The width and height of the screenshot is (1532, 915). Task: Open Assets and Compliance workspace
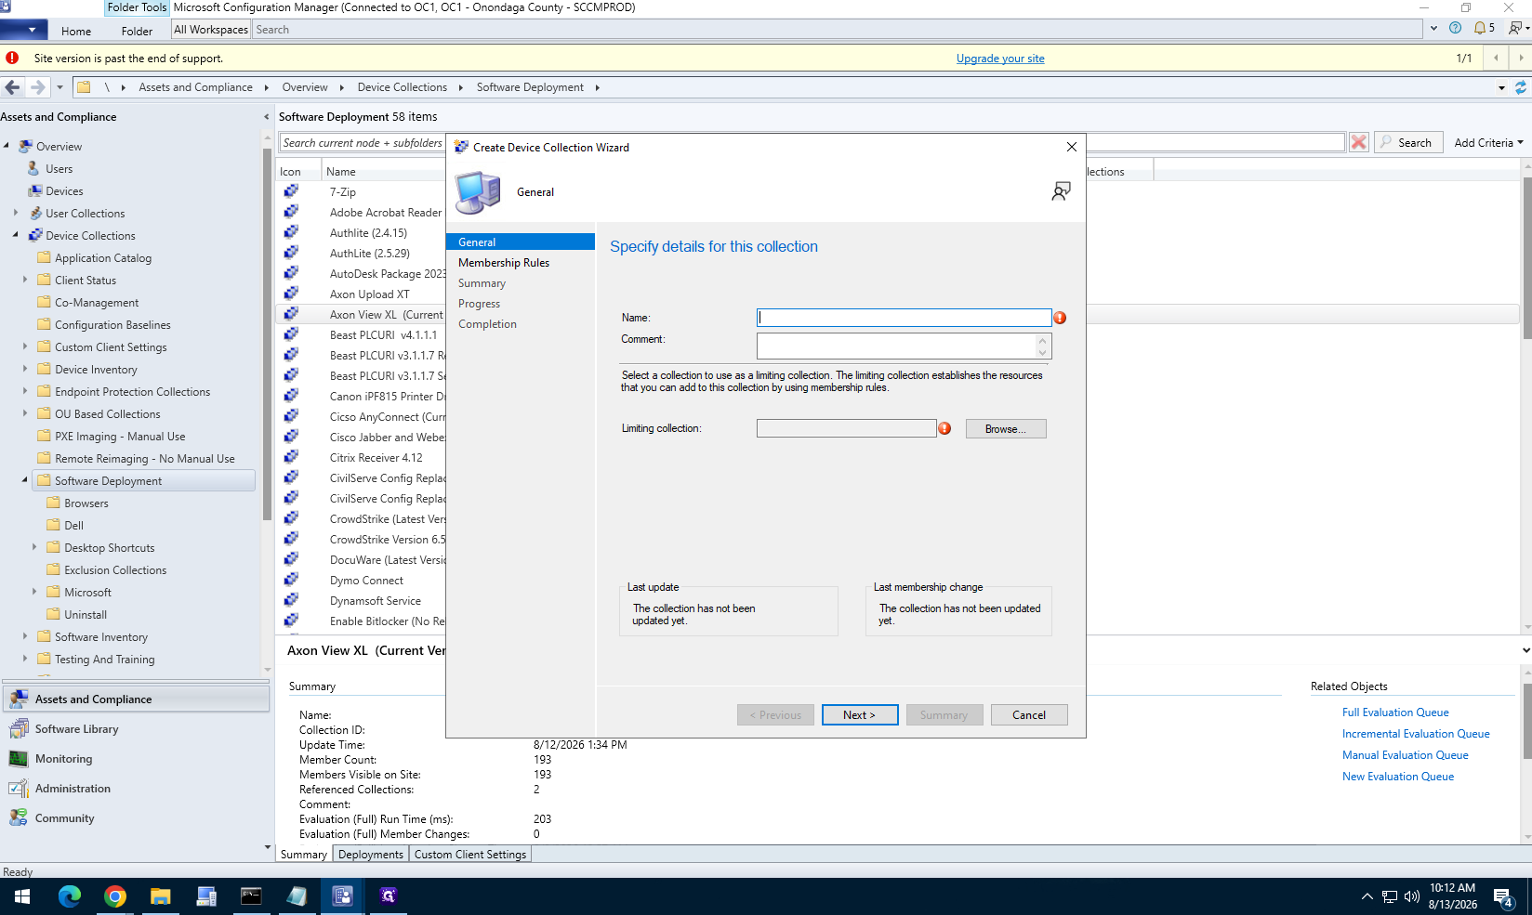pyautogui.click(x=137, y=699)
